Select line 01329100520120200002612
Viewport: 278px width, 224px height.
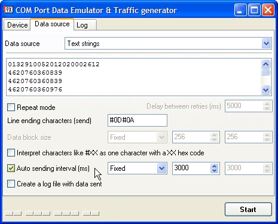(54, 65)
